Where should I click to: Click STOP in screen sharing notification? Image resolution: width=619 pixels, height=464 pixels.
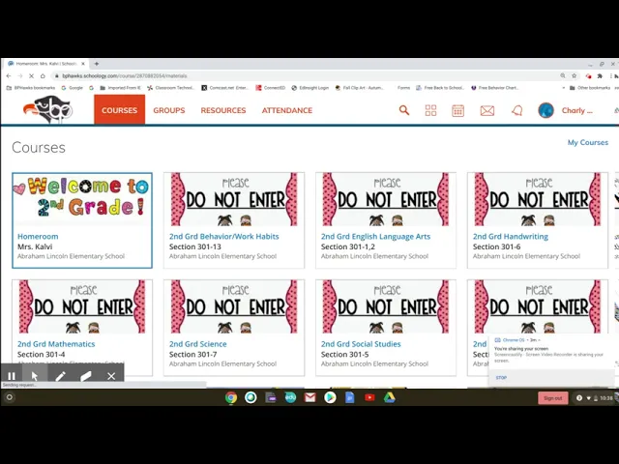501,378
